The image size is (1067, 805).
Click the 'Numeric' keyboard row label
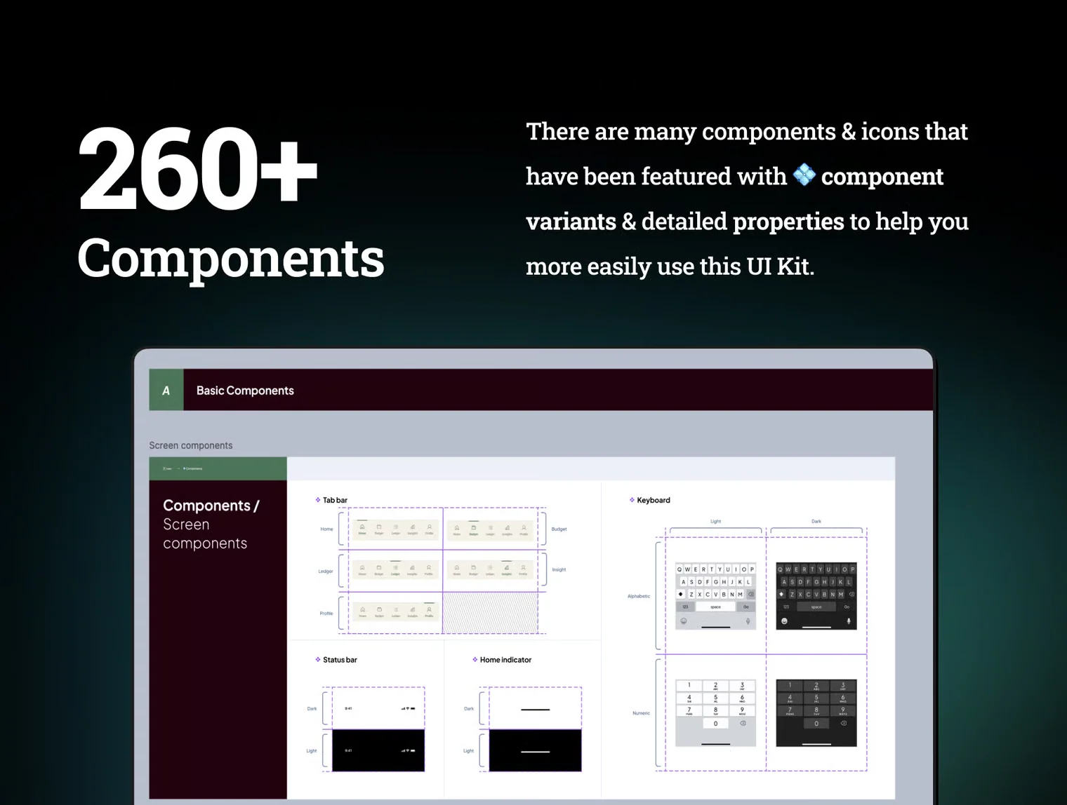[641, 713]
